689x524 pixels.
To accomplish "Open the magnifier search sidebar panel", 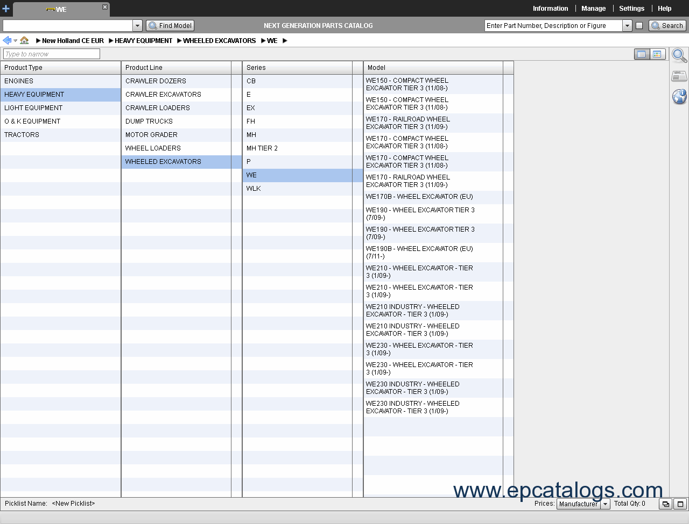I will point(679,55).
